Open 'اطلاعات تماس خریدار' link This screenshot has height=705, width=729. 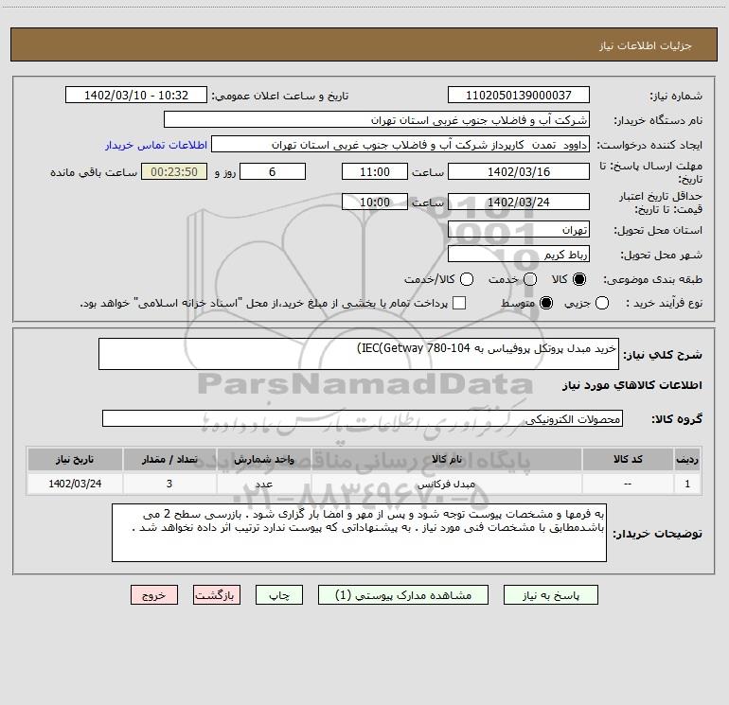(x=156, y=145)
